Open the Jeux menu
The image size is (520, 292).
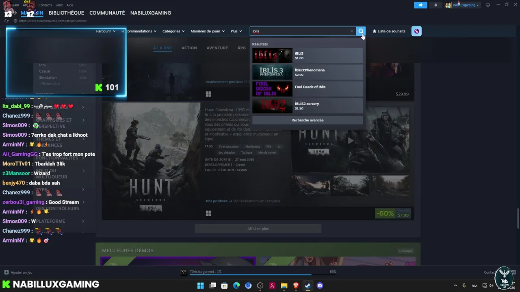(x=59, y=5)
